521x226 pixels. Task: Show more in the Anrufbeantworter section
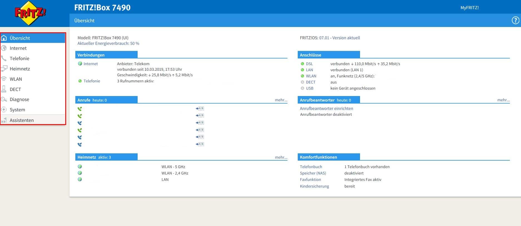click(503, 100)
